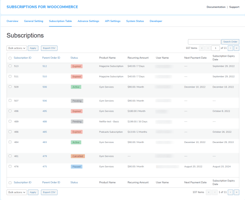Jump to last page using top pagination arrow
Viewport: 245px width, 200px height.
[236, 48]
